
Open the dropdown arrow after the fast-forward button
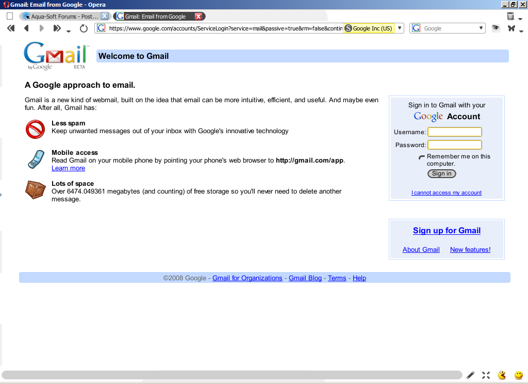click(69, 31)
